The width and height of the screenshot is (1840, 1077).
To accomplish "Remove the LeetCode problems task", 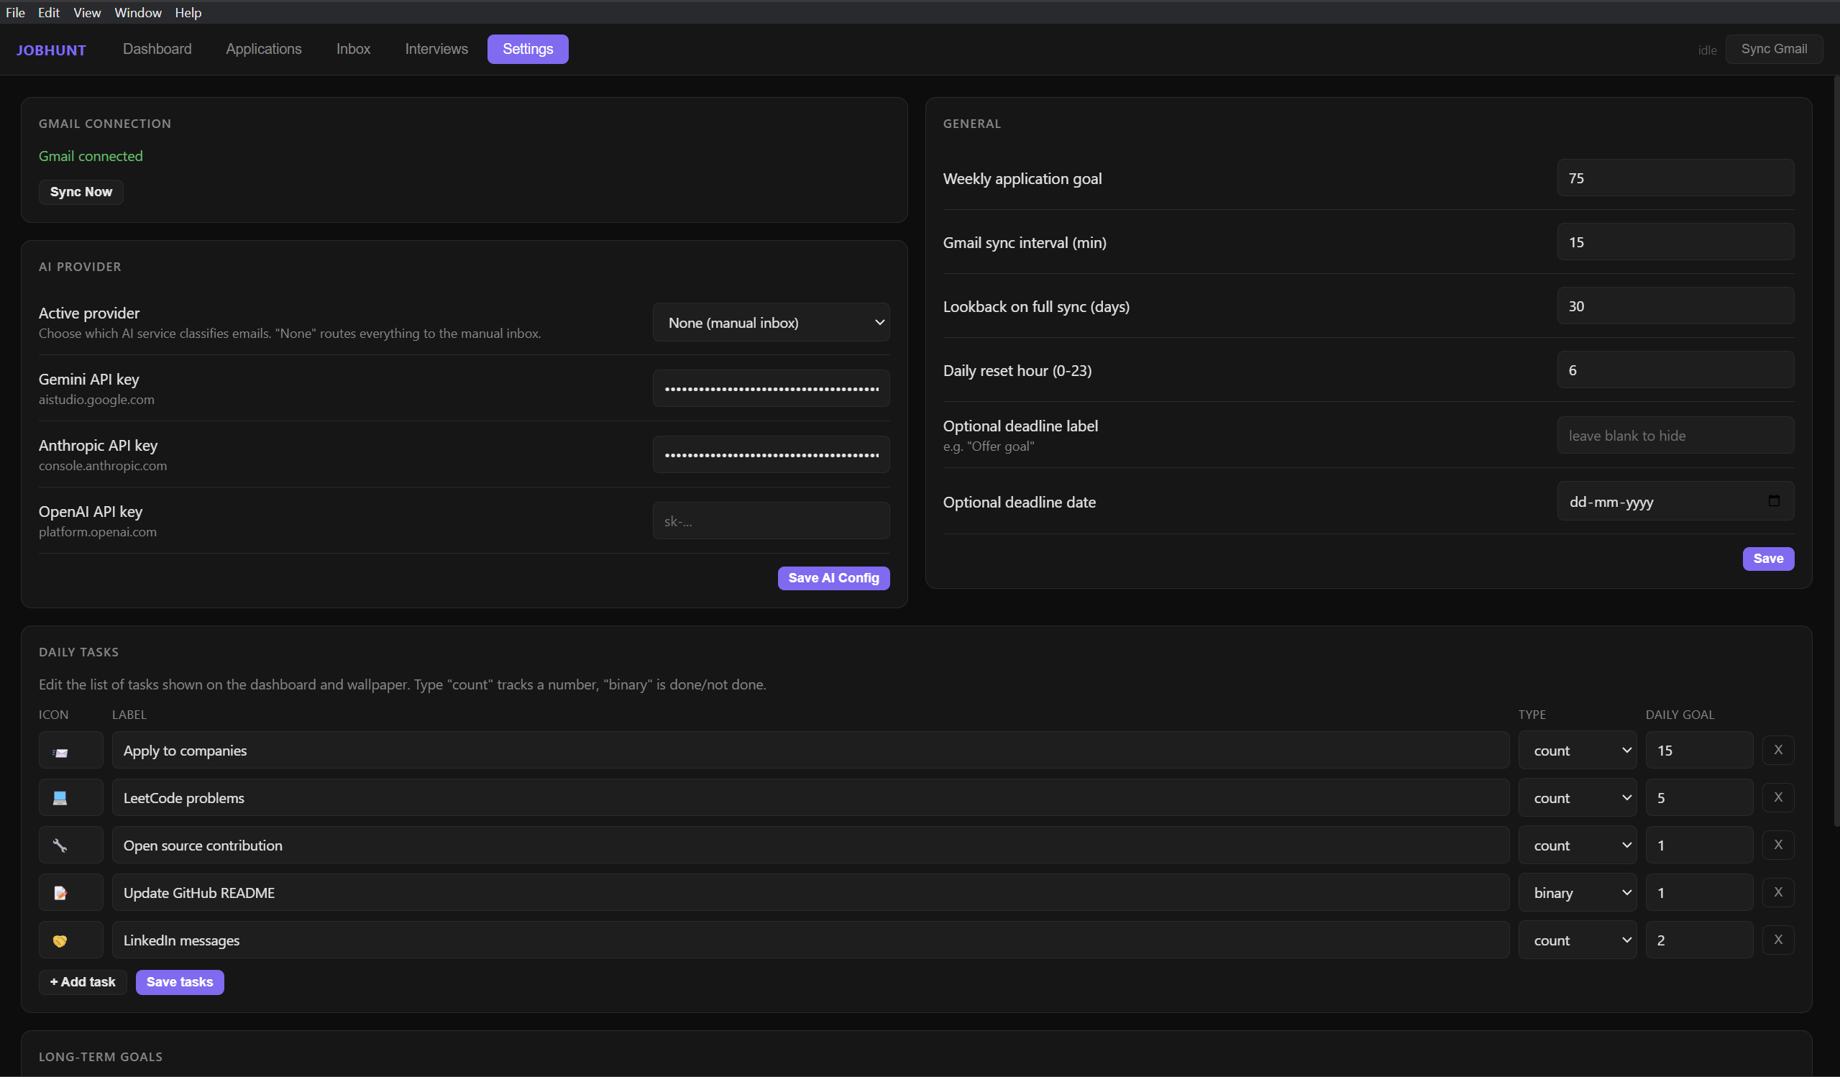I will 1778,797.
